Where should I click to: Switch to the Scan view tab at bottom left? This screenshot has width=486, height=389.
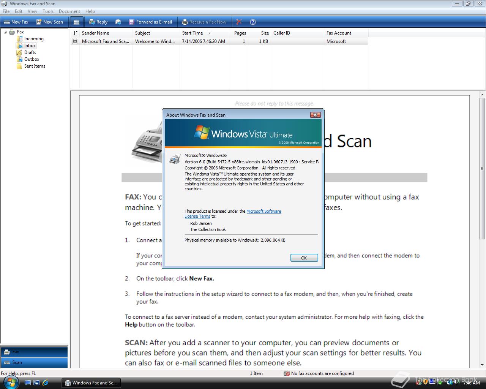pyautogui.click(x=34, y=362)
